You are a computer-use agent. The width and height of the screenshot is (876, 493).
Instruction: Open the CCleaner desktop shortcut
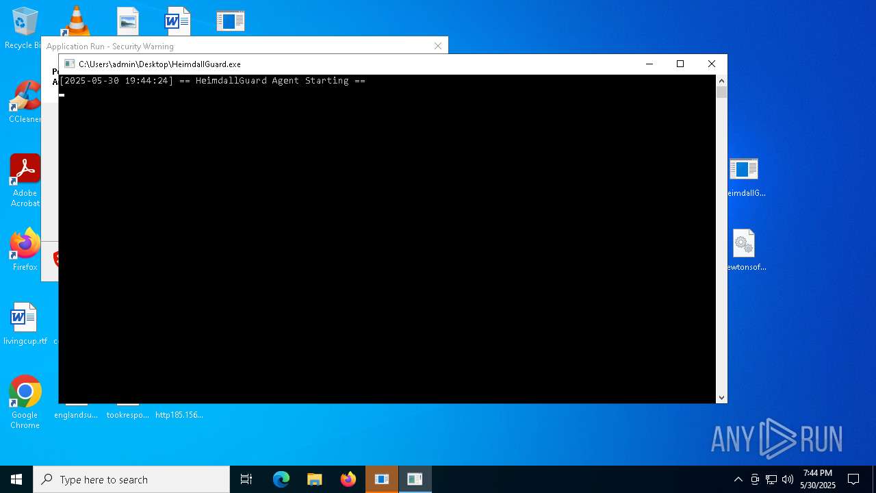pos(25,101)
